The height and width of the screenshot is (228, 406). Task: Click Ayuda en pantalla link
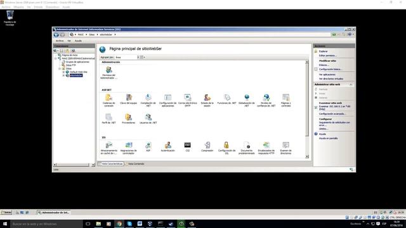click(329, 138)
